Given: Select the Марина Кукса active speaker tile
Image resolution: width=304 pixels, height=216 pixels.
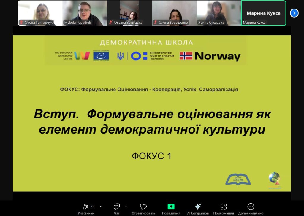Looking at the screenshot, I should [x=264, y=13].
